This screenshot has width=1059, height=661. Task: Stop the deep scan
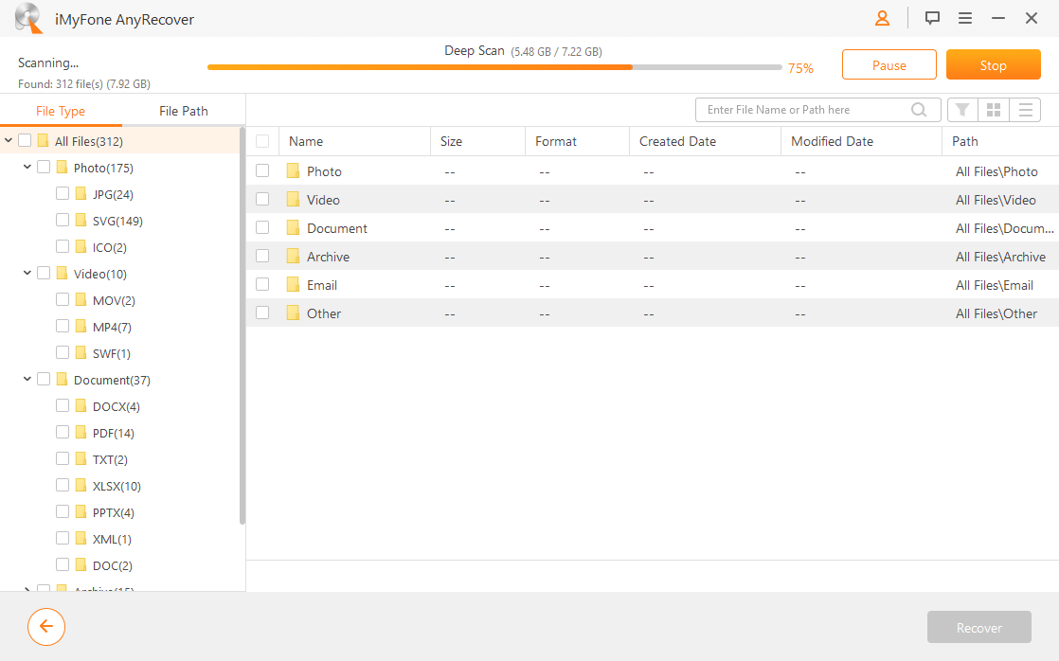tap(993, 64)
